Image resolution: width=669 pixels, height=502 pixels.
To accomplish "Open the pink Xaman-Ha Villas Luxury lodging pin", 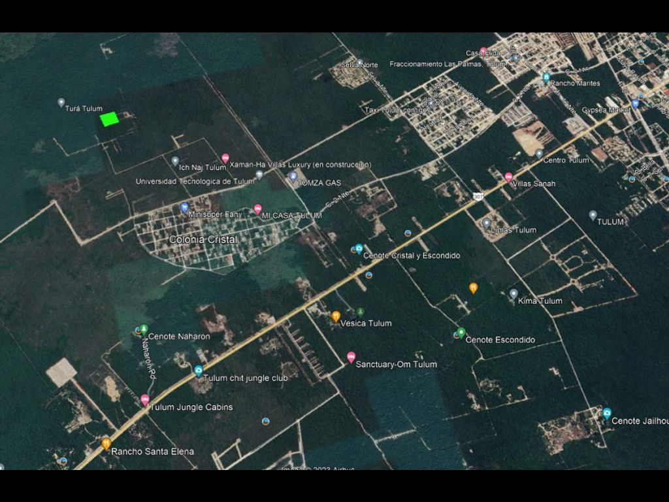I will [x=225, y=158].
